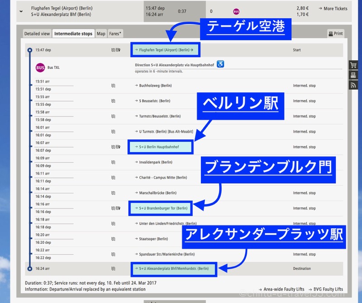Click the Direction S+U Alexanderplatz via Hauptbahnhof text

point(175,65)
